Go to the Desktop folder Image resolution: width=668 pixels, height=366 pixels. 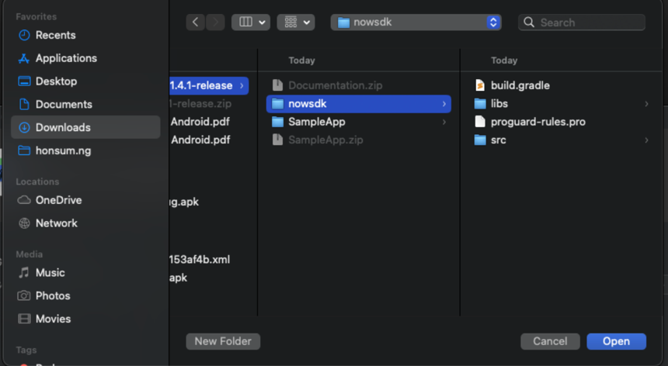point(85,81)
